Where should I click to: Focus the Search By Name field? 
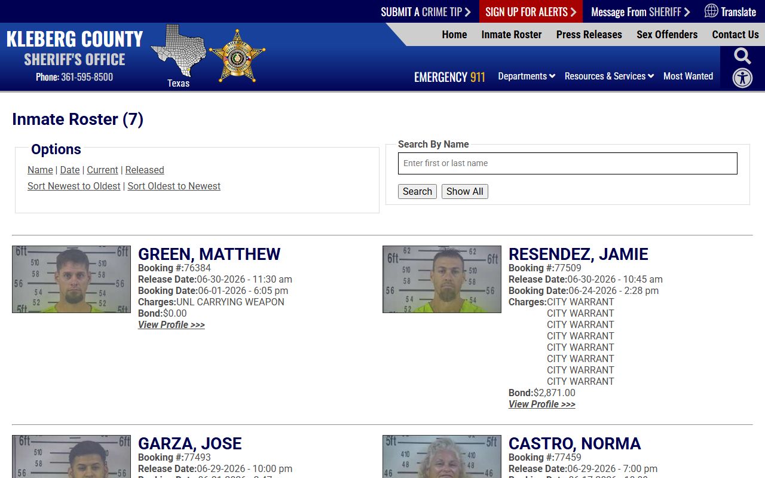click(568, 163)
